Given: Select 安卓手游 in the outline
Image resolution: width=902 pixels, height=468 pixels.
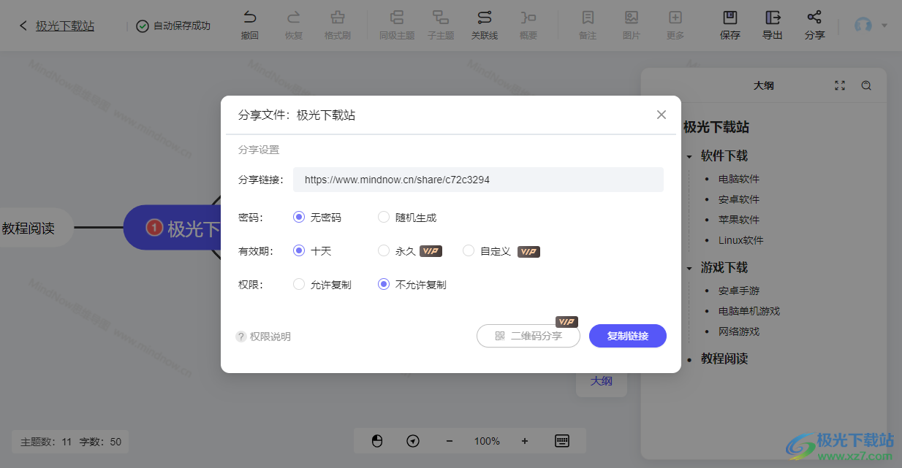Looking at the screenshot, I should pos(739,291).
